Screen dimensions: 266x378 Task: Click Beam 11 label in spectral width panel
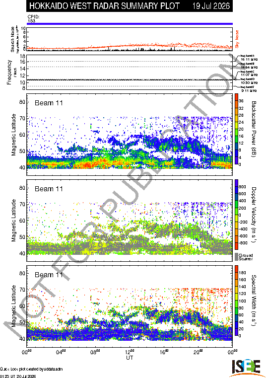point(49,275)
